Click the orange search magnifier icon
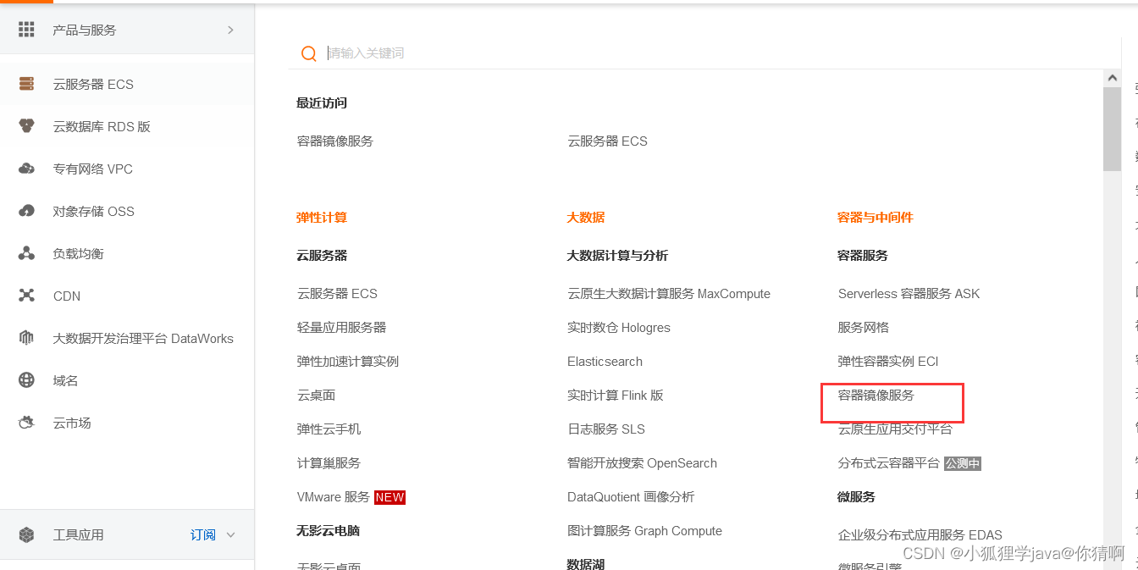 (x=309, y=53)
